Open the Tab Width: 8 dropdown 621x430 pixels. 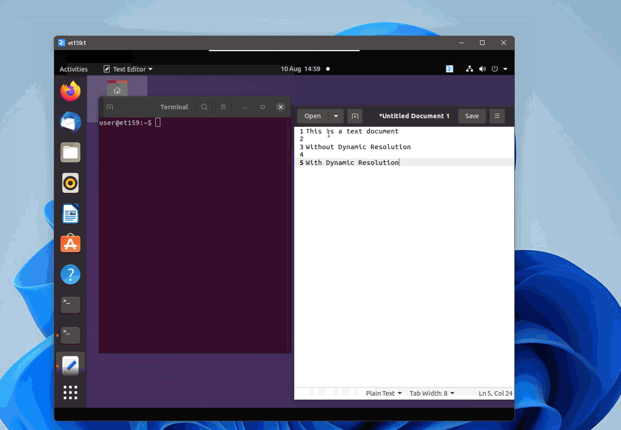pos(432,393)
